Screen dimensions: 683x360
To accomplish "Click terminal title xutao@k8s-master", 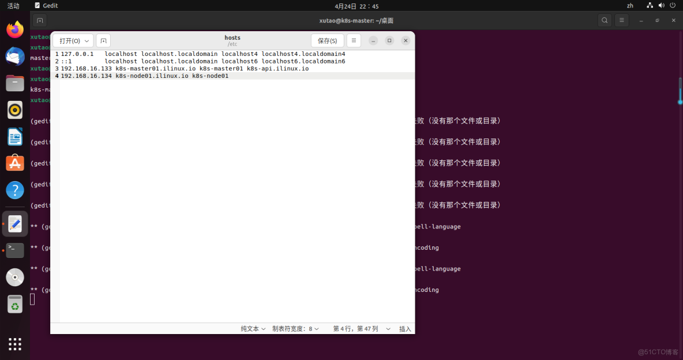I will (356, 21).
